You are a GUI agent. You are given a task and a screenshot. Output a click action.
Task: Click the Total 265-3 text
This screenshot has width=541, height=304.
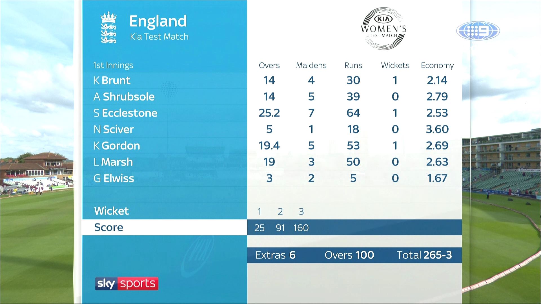[424, 255]
